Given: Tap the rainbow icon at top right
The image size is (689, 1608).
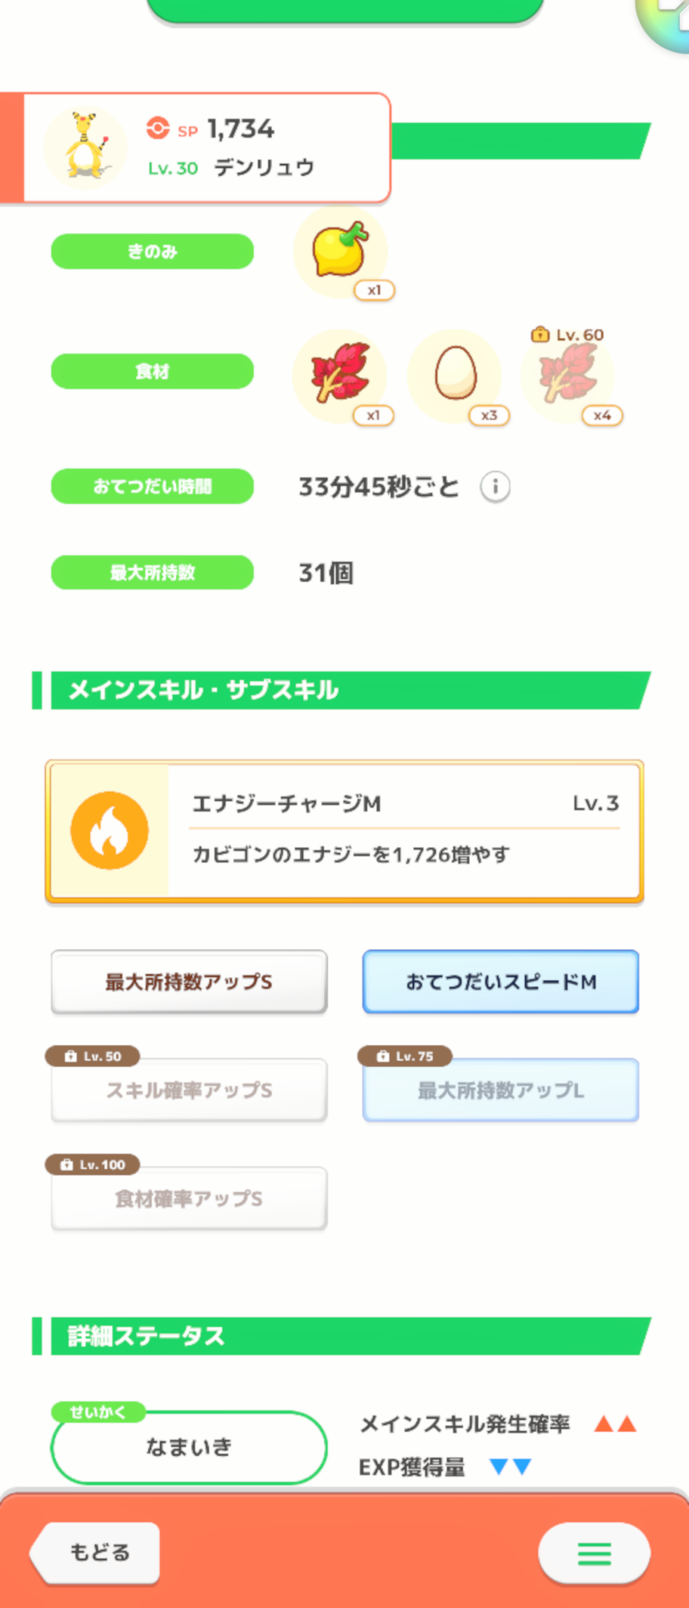Looking at the screenshot, I should [x=667, y=20].
